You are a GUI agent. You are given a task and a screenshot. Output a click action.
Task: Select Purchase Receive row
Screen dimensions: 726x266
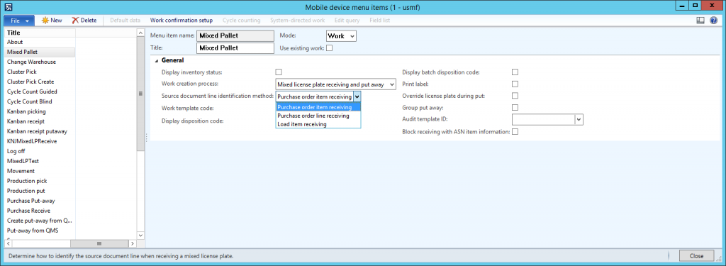pos(40,211)
